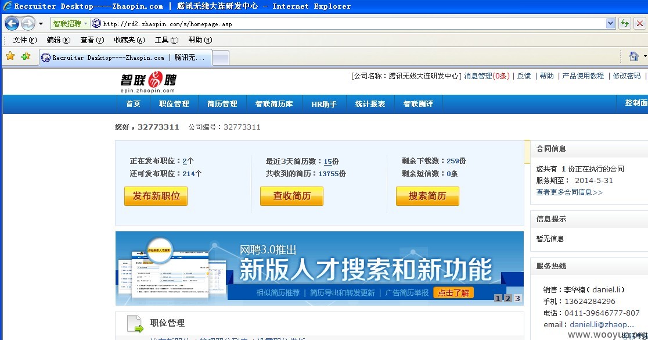Open the 编辑(E) menu
The width and height of the screenshot is (648, 340).
(x=58, y=40)
